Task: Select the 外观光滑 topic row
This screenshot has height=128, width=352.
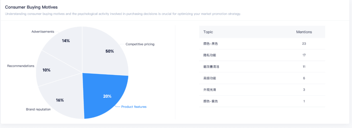Action: [262, 90]
